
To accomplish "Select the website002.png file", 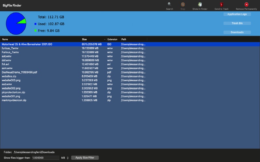I will [x=130, y=88].
